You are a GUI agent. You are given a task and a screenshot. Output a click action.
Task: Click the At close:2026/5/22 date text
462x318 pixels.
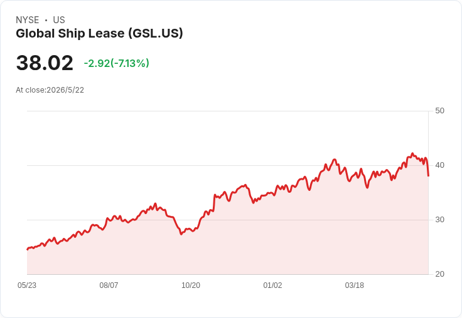50,90
